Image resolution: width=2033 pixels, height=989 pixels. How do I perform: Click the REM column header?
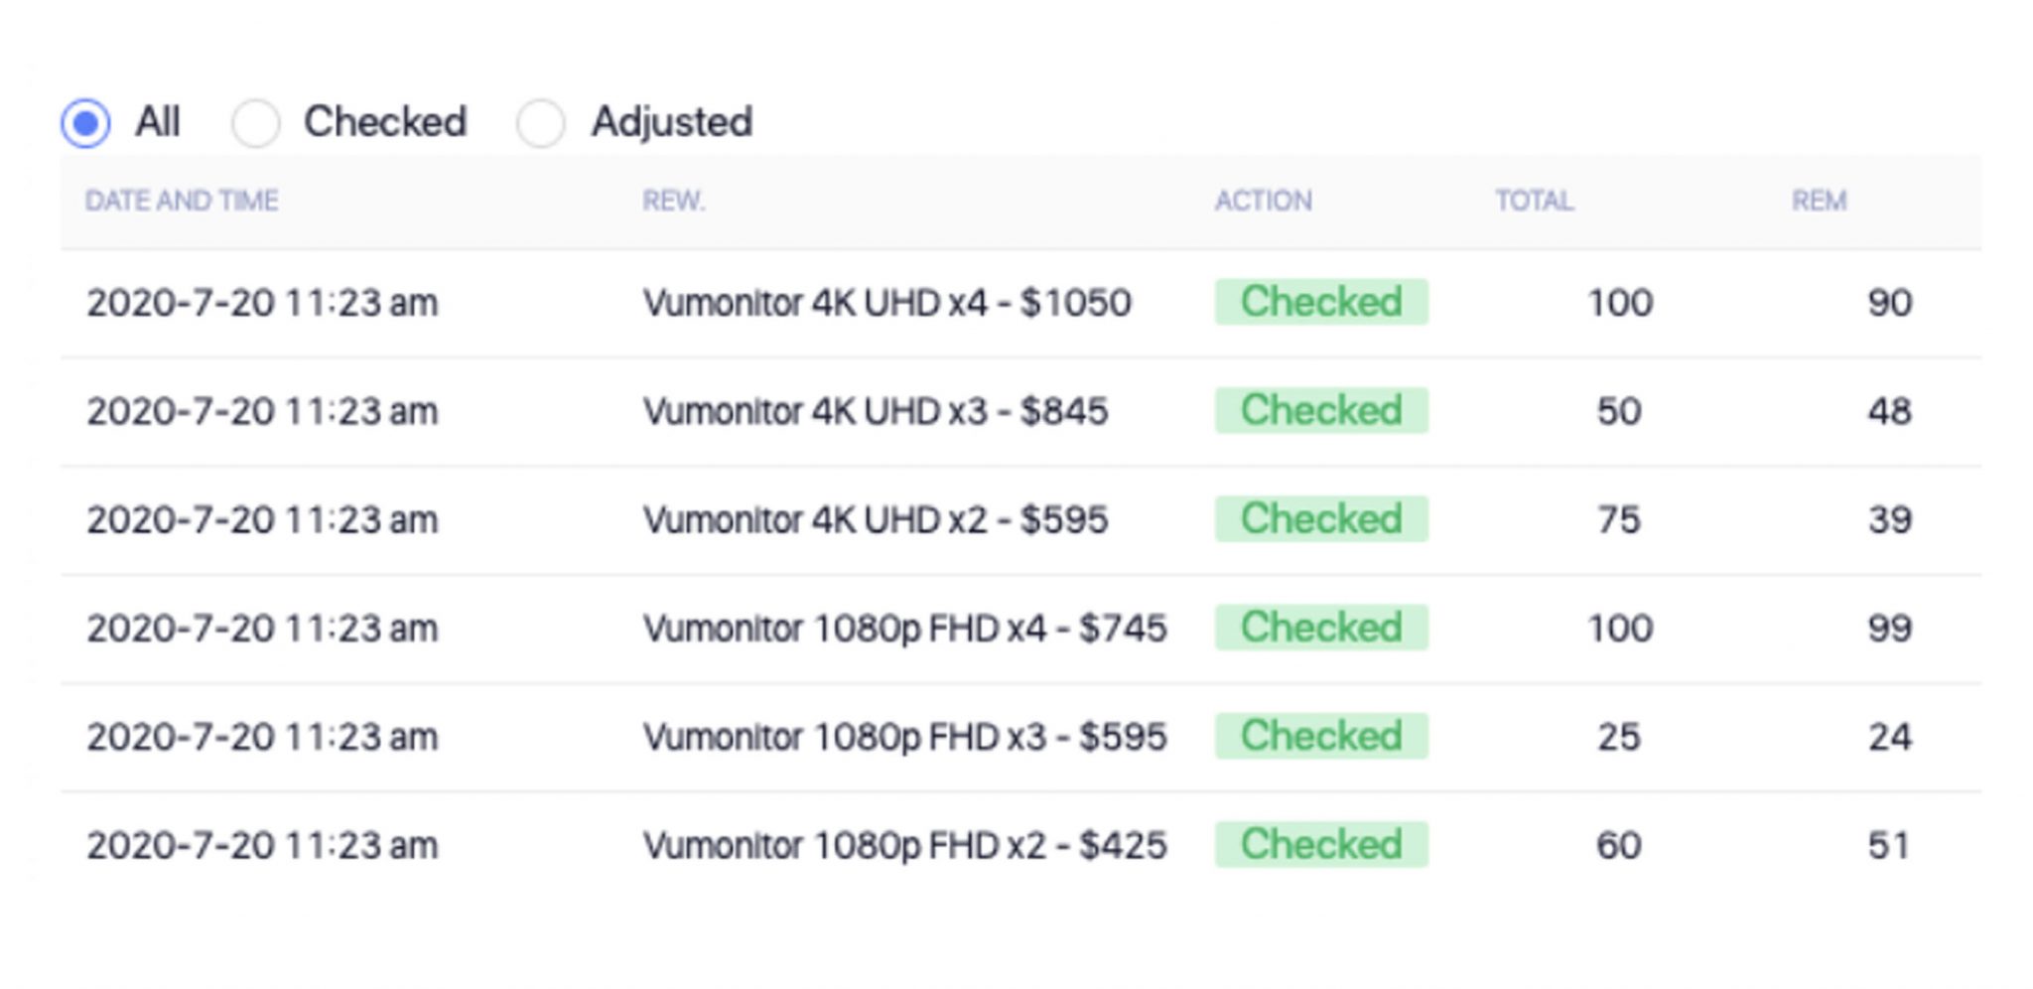click(x=1819, y=202)
